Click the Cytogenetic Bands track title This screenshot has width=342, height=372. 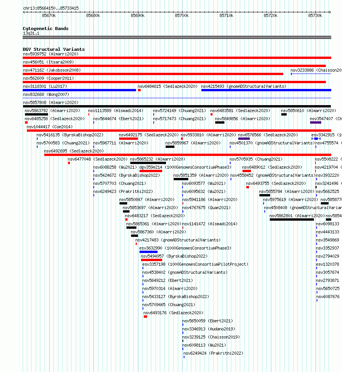pyautogui.click(x=46, y=28)
